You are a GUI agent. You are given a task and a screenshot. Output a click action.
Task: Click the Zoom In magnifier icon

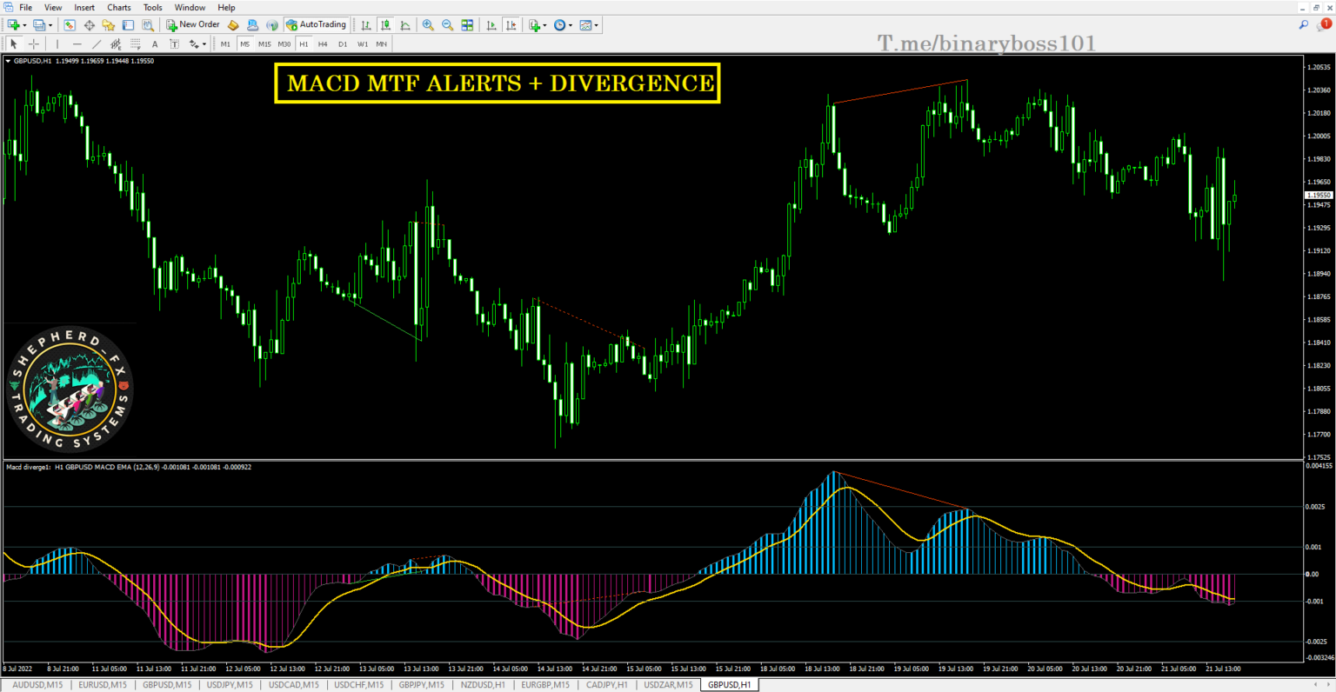(429, 24)
